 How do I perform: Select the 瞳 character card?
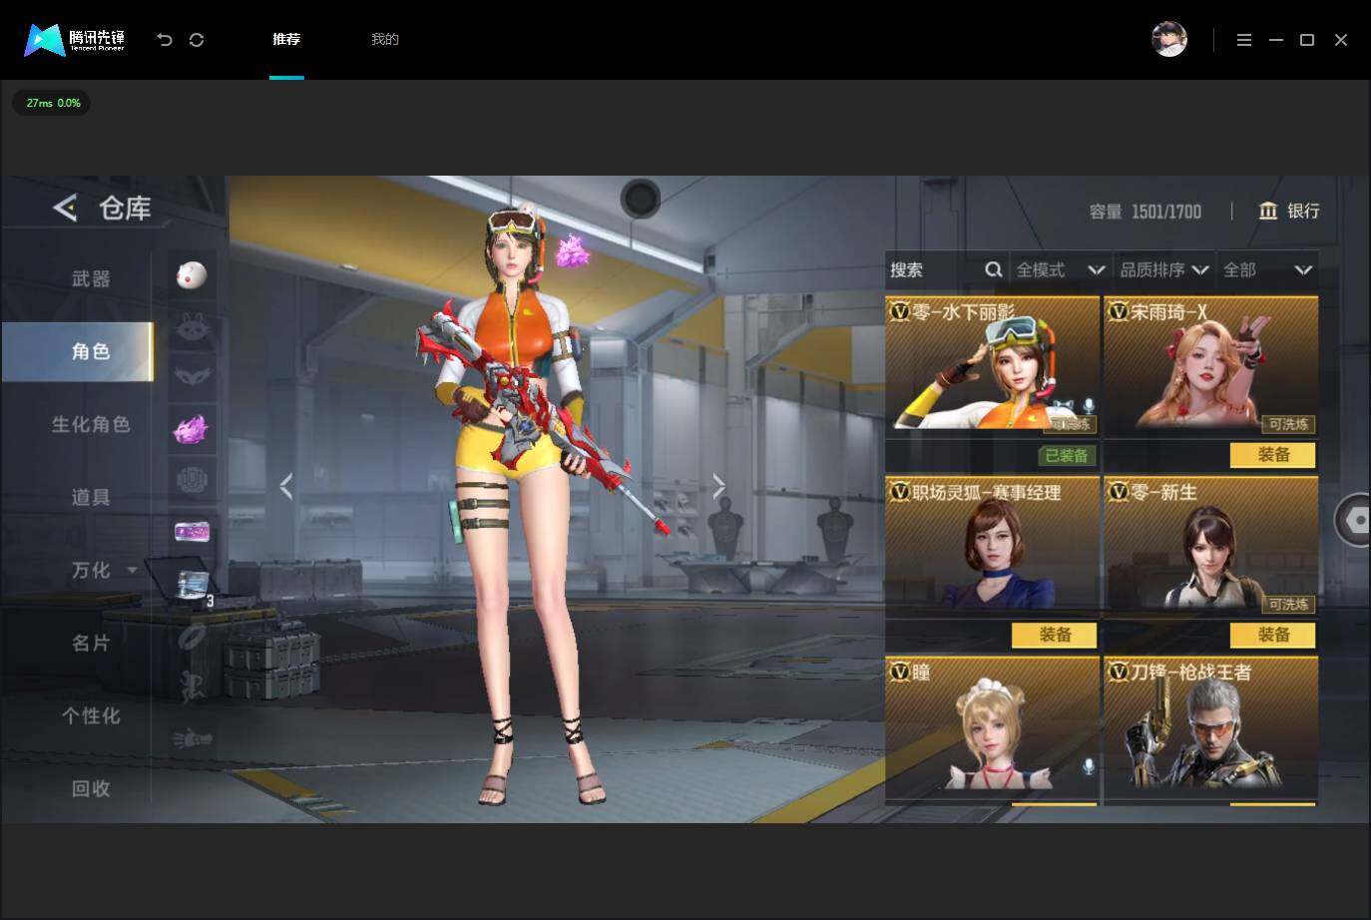pos(993,727)
